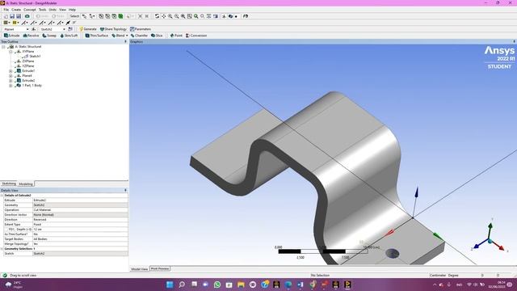Image resolution: width=517 pixels, height=291 pixels.
Task: Open WhatsApp from the taskbar
Action: (217, 285)
